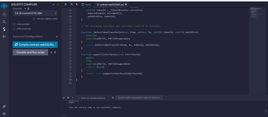The image size is (268, 117).
Task: Click the info icon beside Compile and Run script
Action: click(51, 52)
